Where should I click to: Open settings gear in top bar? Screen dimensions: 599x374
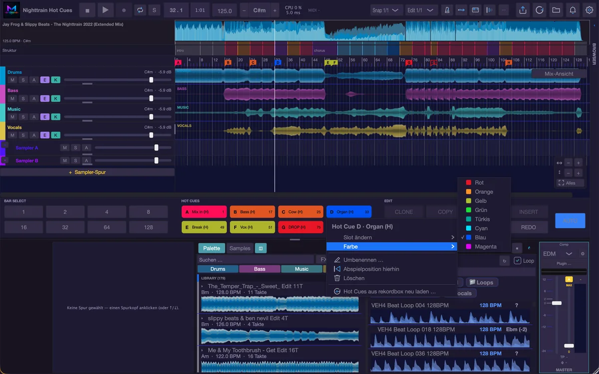[589, 10]
